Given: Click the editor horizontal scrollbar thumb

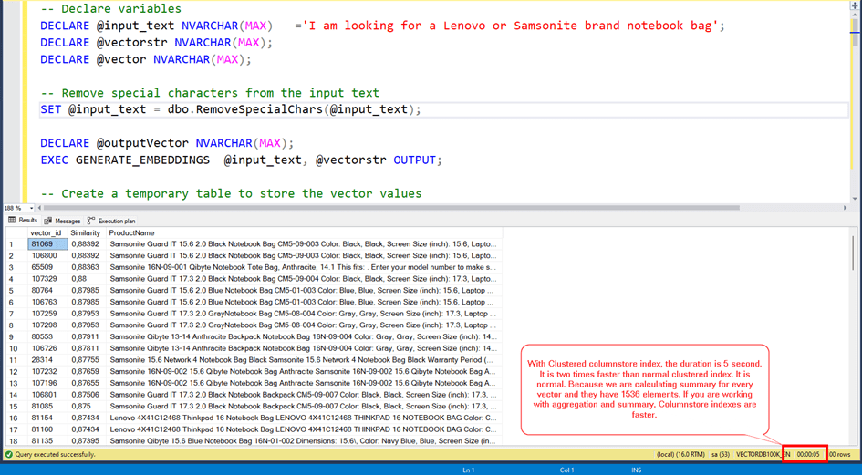Looking at the screenshot, I should point(392,208).
